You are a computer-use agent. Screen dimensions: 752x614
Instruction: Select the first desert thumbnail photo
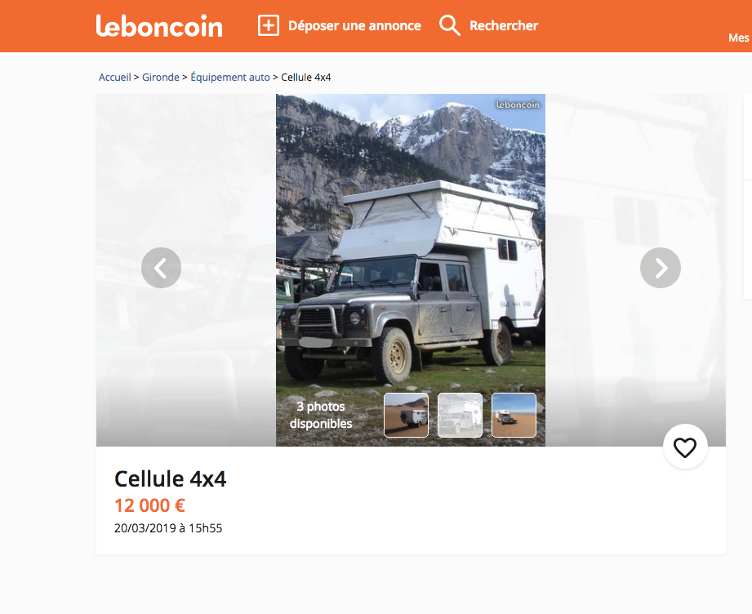point(407,415)
